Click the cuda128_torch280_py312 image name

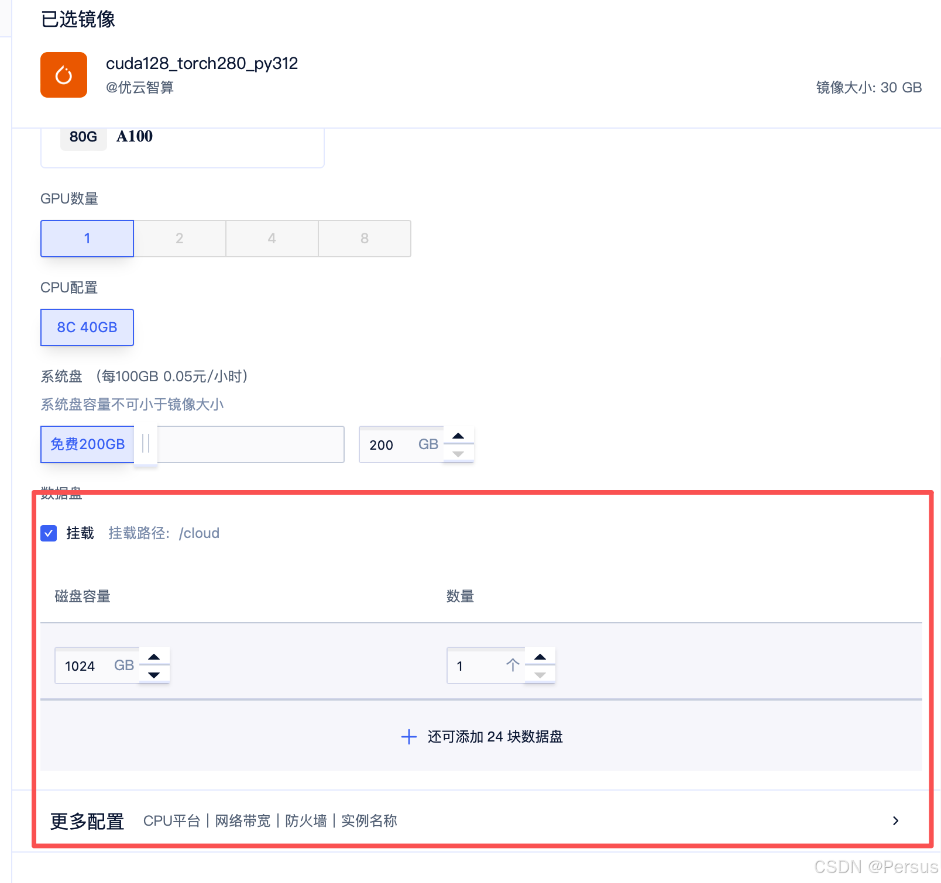tap(202, 63)
